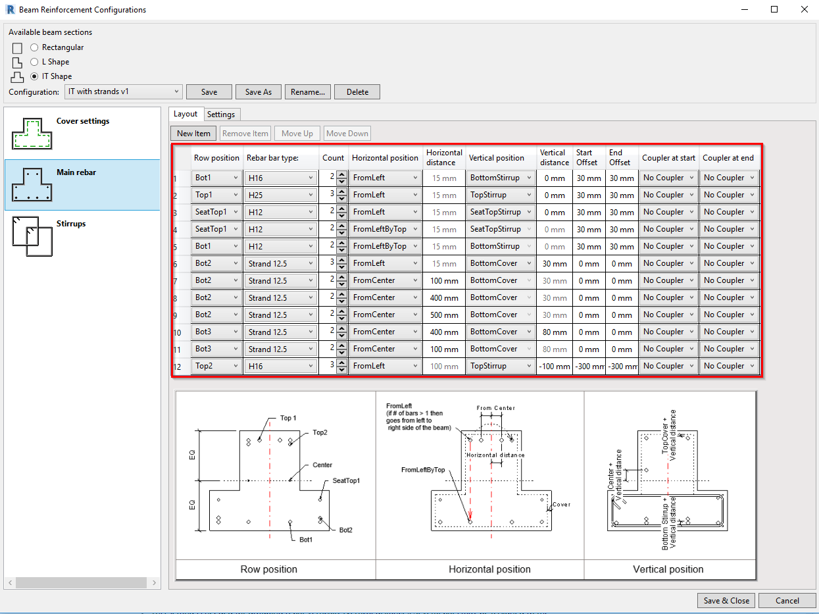Click the L Shape beam section icon
The image size is (819, 614).
[17, 63]
